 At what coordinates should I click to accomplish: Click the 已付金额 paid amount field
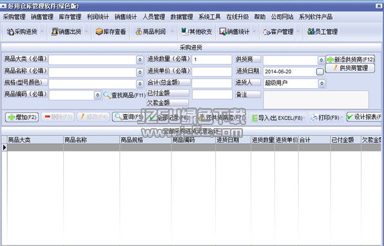point(212,95)
